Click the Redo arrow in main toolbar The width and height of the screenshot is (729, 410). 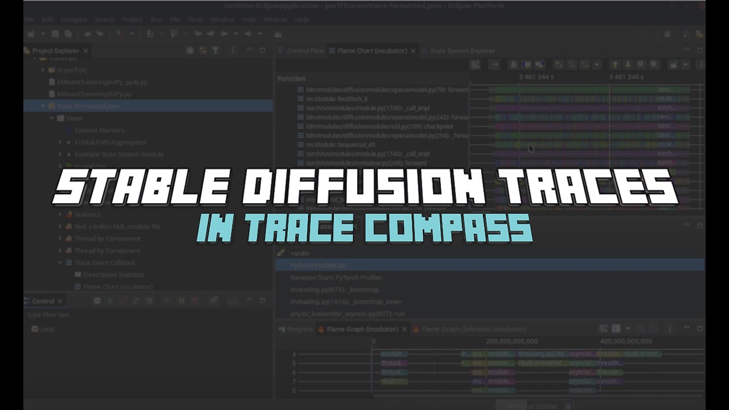[x=100, y=34]
